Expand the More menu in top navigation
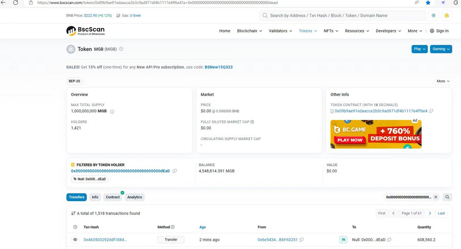 (415, 31)
